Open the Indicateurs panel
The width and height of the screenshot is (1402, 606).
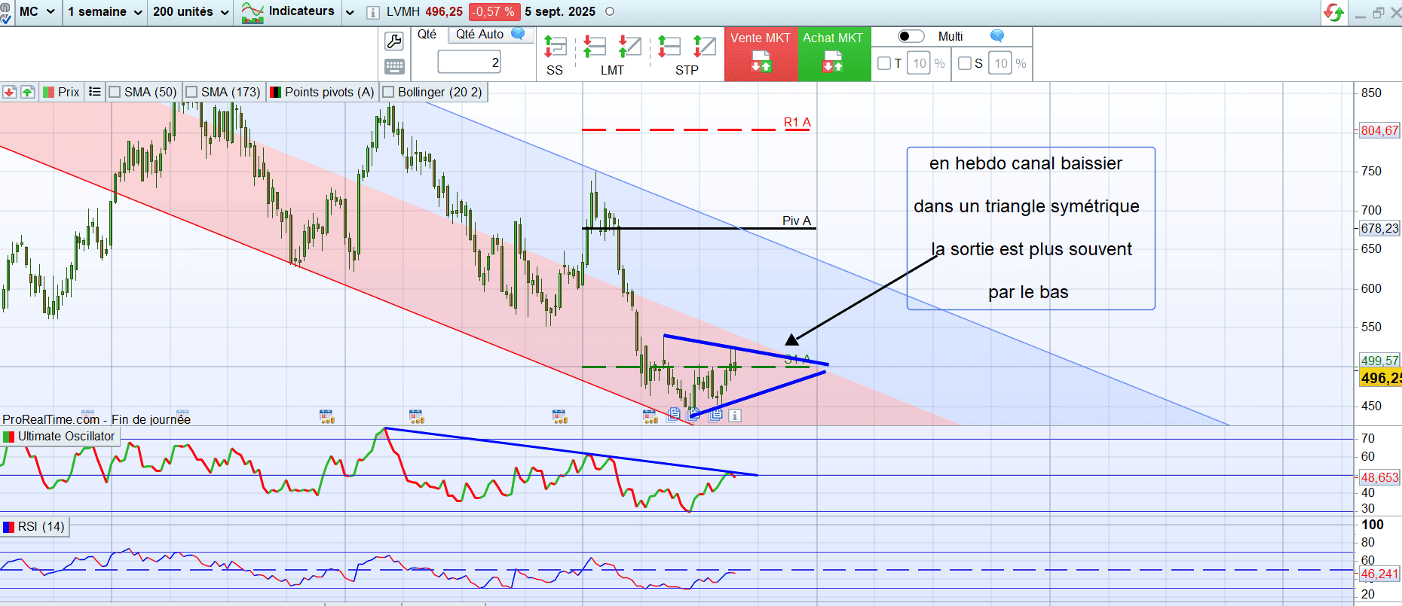tap(288, 12)
